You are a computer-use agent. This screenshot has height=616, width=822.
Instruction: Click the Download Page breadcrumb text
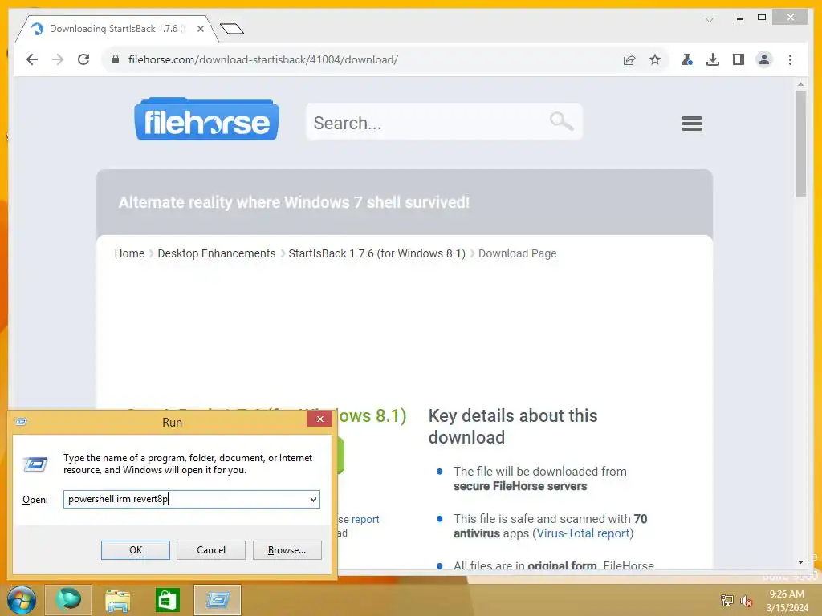[x=518, y=253]
